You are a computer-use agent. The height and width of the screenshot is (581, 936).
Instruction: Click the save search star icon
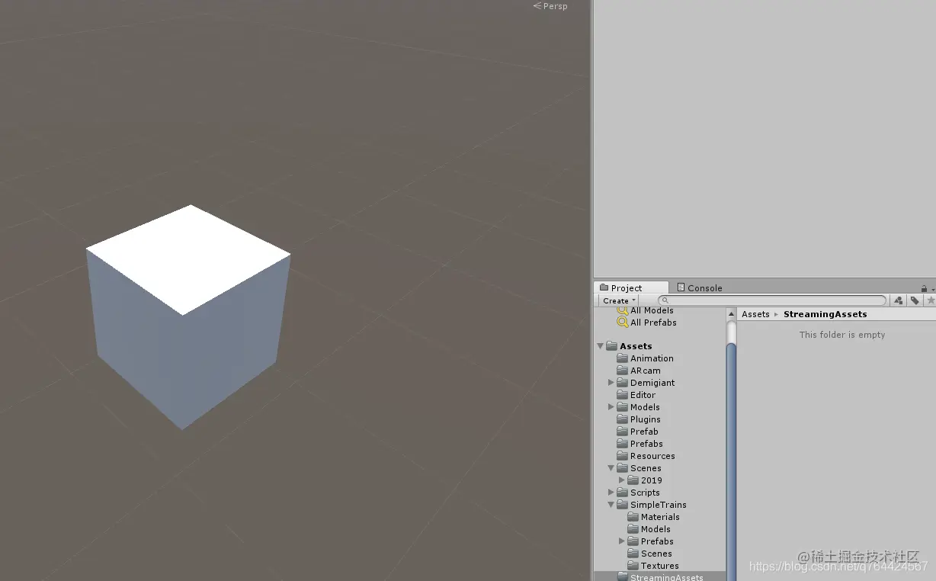(930, 300)
